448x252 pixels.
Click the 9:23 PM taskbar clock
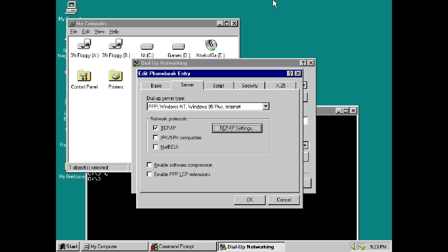coord(378,247)
